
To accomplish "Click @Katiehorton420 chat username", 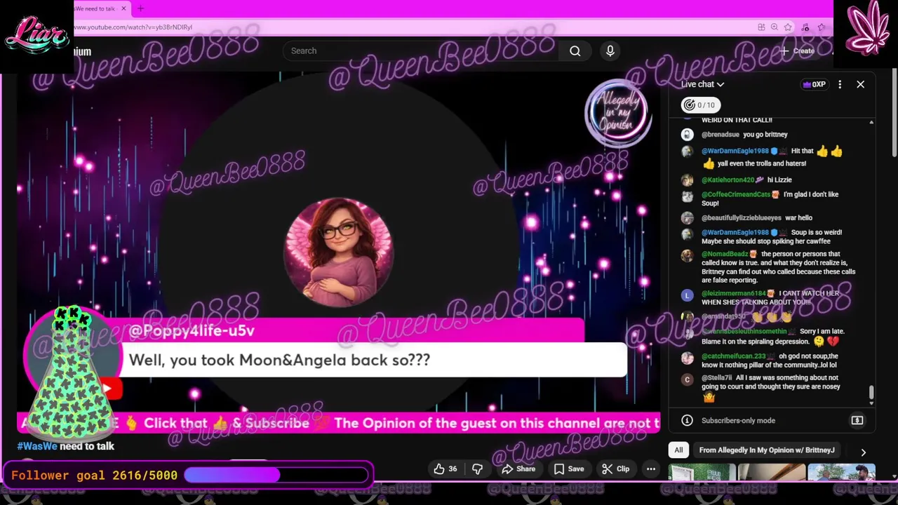I will point(729,180).
